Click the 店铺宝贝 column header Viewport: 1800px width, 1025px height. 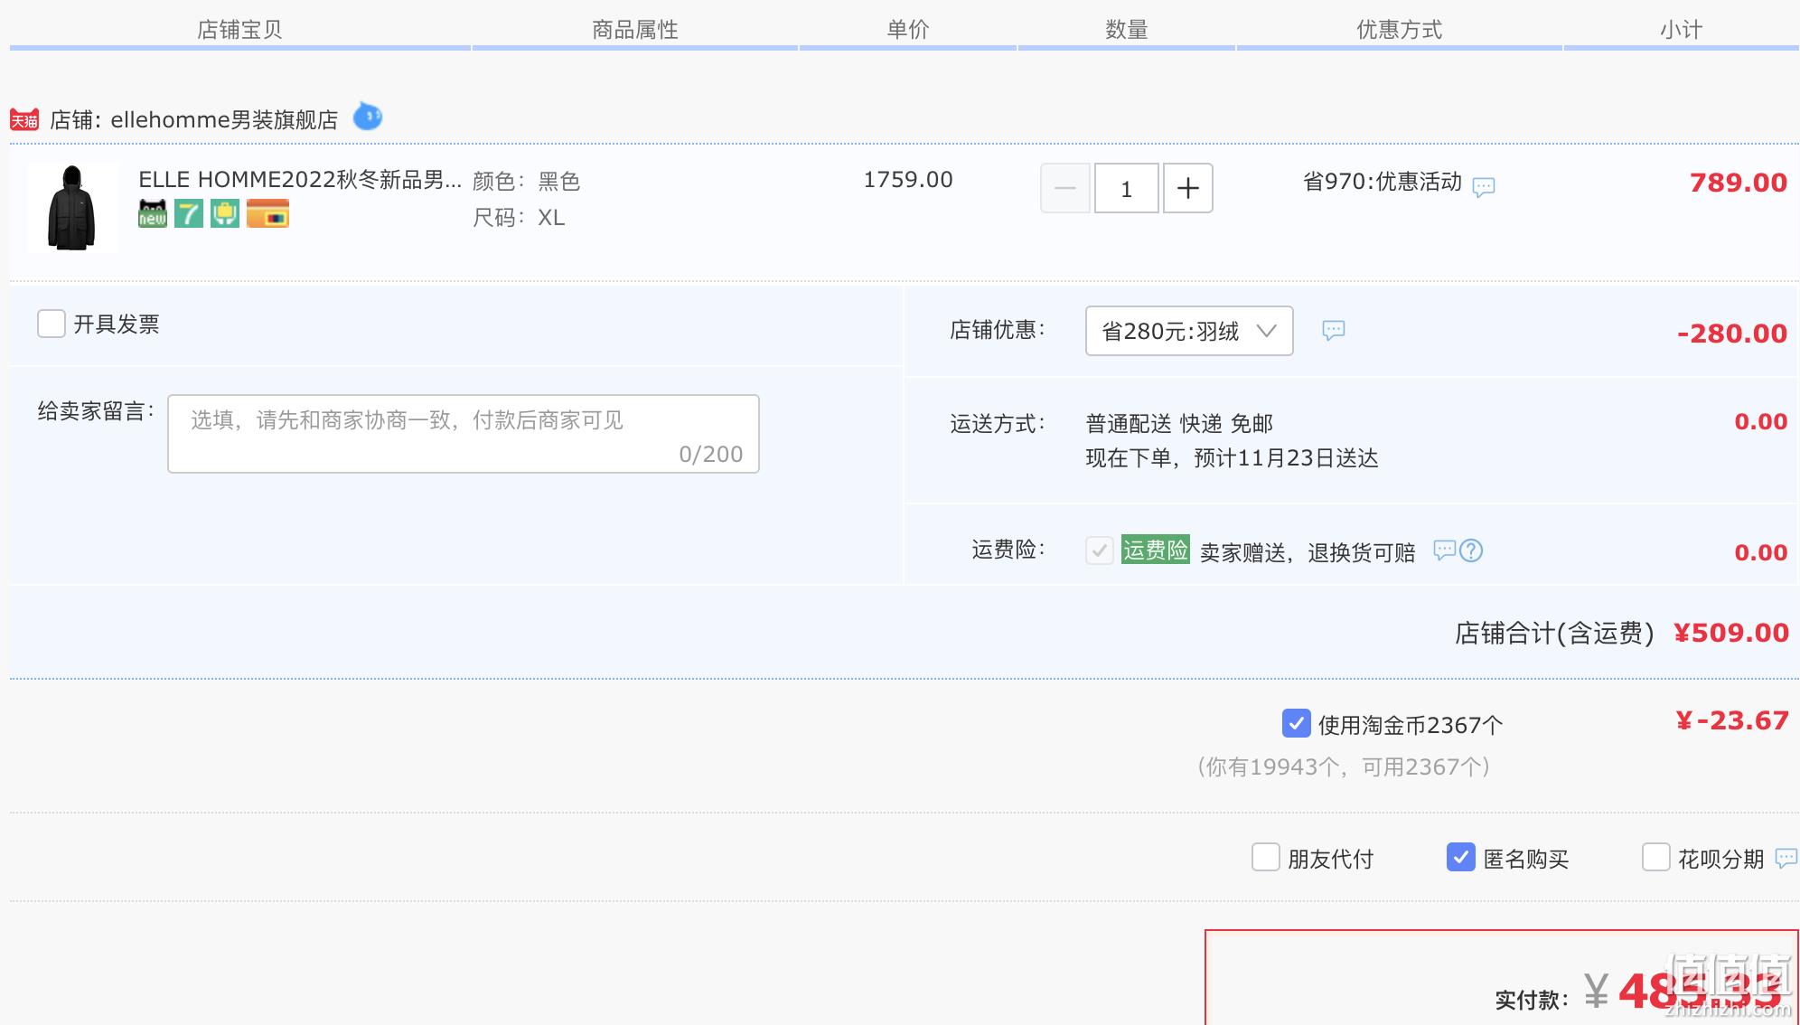pyautogui.click(x=239, y=30)
